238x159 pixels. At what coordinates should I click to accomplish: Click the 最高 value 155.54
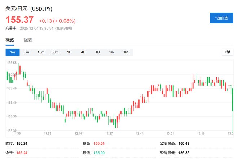(x=99, y=143)
